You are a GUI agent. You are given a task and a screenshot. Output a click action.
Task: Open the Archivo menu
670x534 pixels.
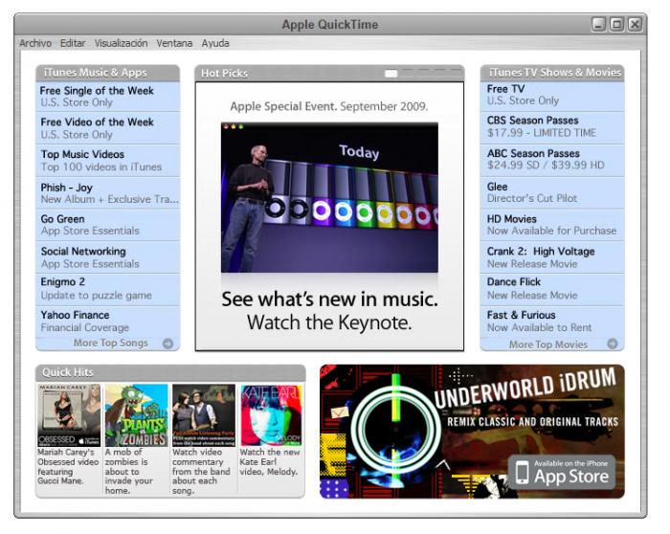35,43
